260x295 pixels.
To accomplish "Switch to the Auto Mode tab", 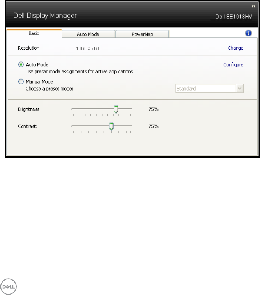I will click(88, 34).
